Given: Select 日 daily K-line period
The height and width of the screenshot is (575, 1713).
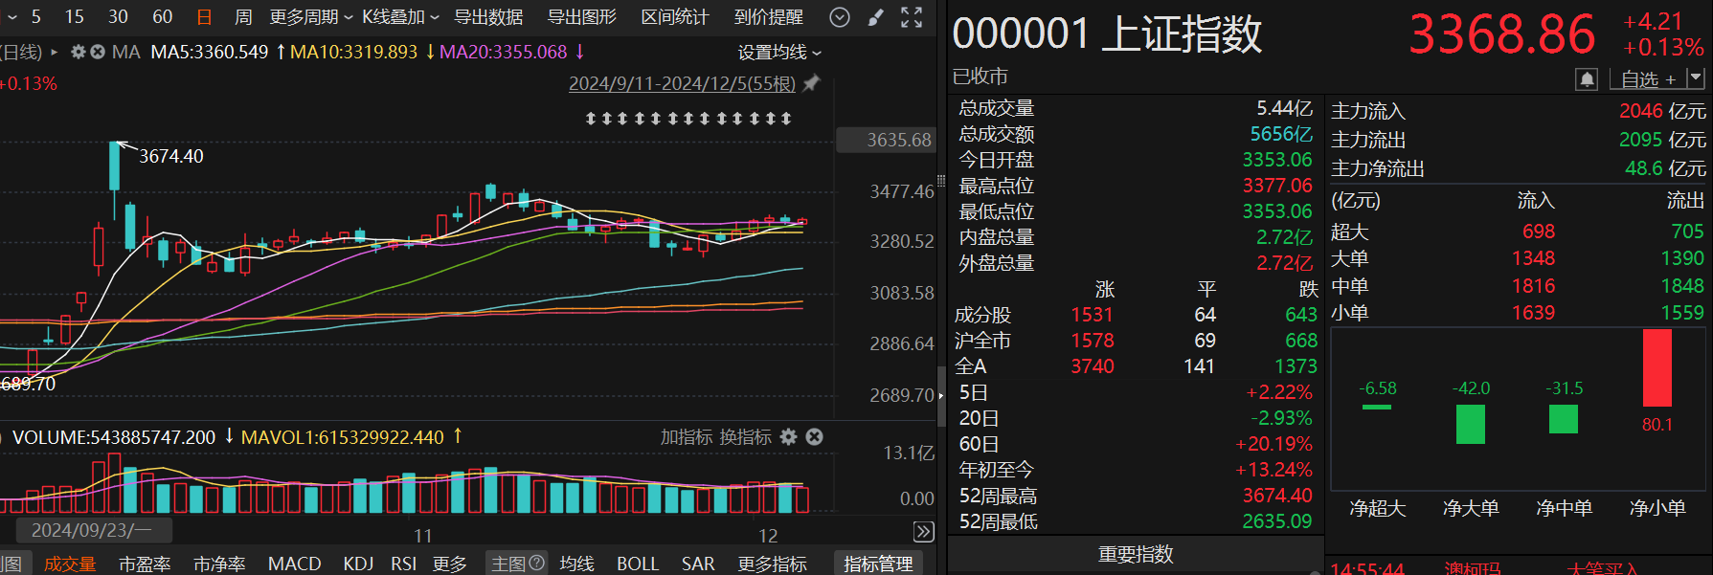Looking at the screenshot, I should pyautogui.click(x=204, y=17).
